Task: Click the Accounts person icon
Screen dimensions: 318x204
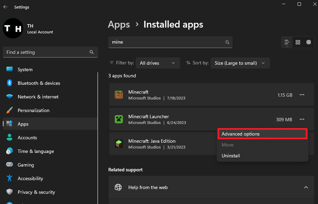Action: (10, 138)
